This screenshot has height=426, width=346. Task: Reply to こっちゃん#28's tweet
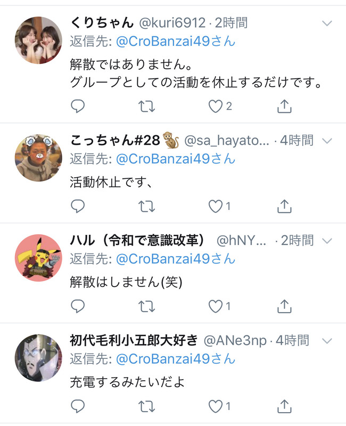[x=78, y=207]
